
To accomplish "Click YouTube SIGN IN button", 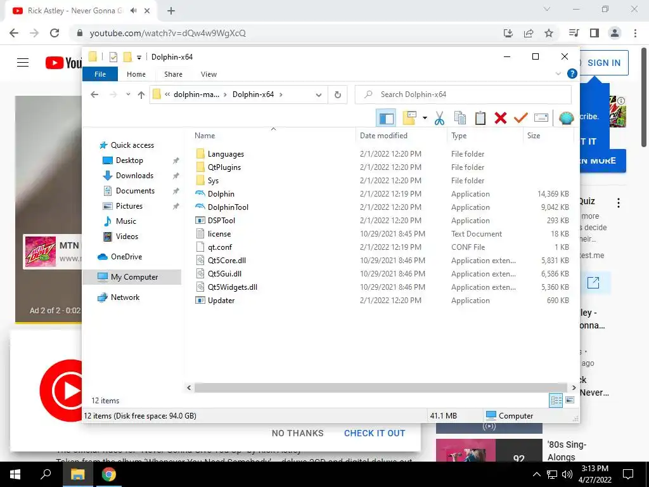I will point(604,63).
